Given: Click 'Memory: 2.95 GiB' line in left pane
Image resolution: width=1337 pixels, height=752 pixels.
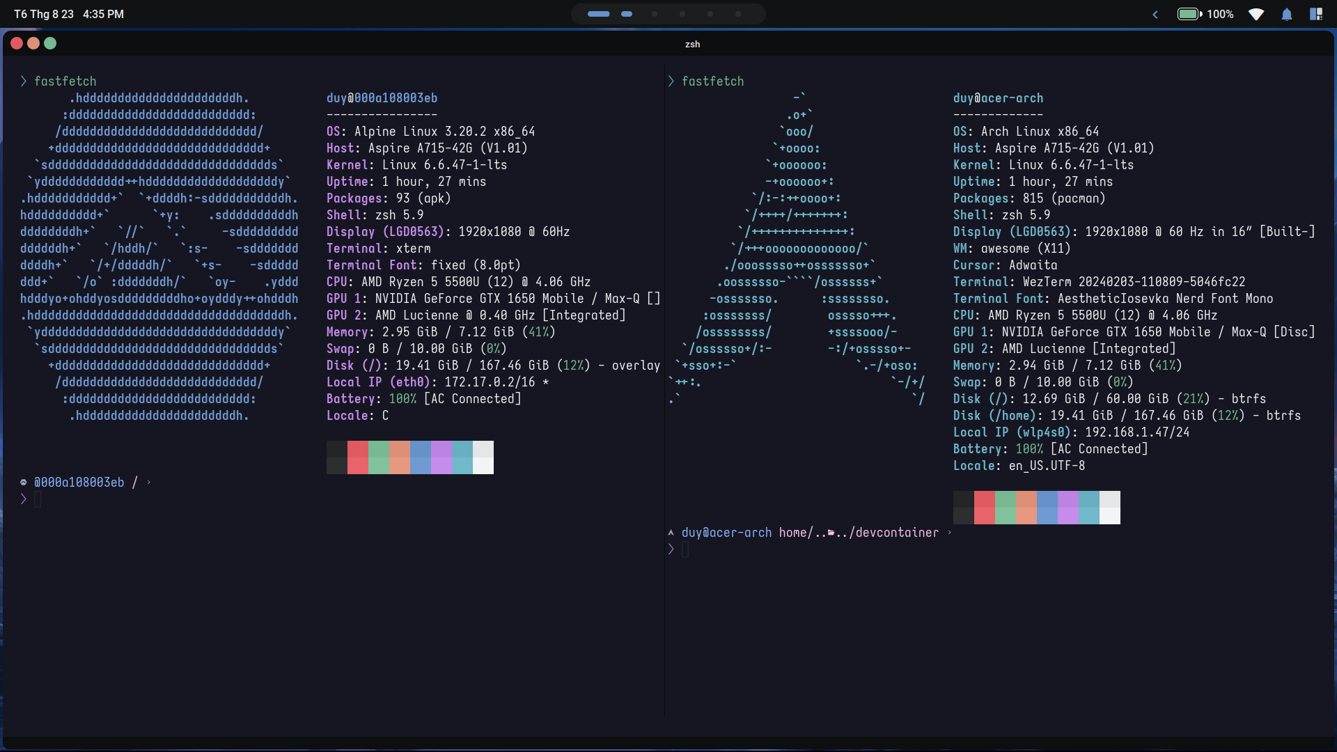Looking at the screenshot, I should point(441,332).
